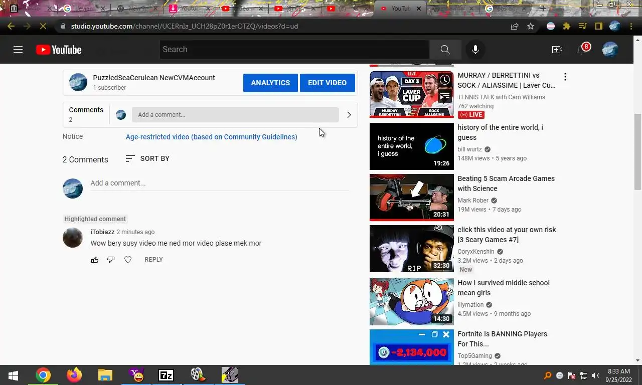Viewport: 642px width, 385px height.
Task: Open the 'history of the entire world' video title
Action: [x=500, y=132]
